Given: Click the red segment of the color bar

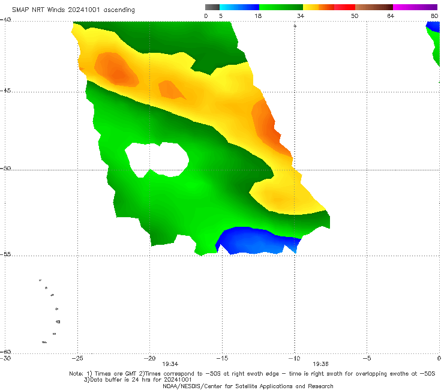Looking at the screenshot, I should (x=344, y=7).
